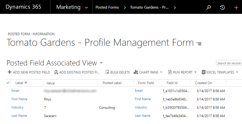The image size is (242, 124).
Task: Open Excel Templates dropdown arrow
Action: pos(237,72)
